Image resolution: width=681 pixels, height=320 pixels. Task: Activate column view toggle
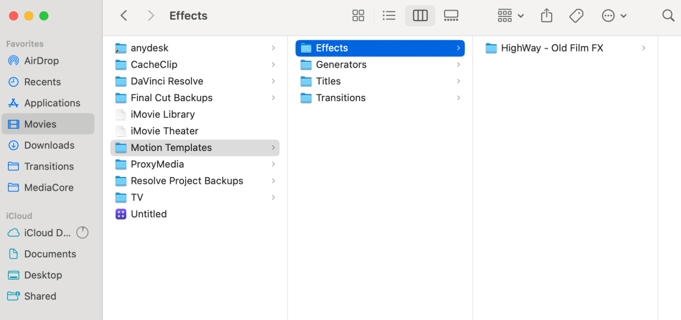tap(420, 16)
